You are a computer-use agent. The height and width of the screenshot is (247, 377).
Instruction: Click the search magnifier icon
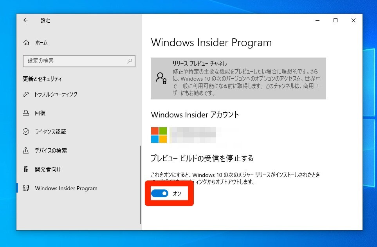point(130,61)
